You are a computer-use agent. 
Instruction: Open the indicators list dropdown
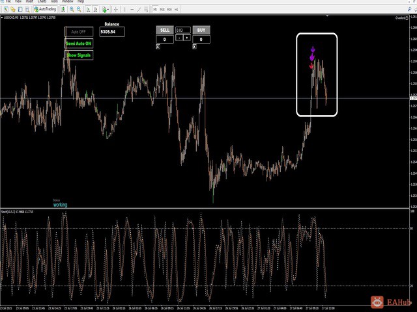click(x=106, y=10)
